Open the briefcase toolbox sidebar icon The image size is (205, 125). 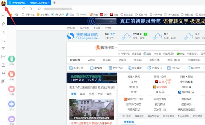tap(3, 65)
